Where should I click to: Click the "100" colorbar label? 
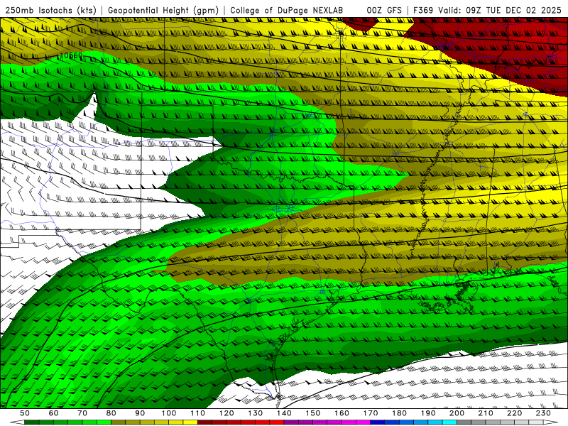click(169, 413)
